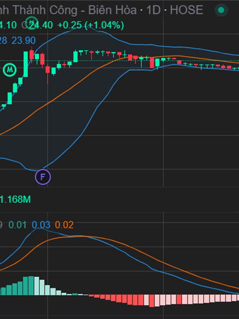Click the HOSE exchange label
Screen dimensions: 239x319
[186, 10]
